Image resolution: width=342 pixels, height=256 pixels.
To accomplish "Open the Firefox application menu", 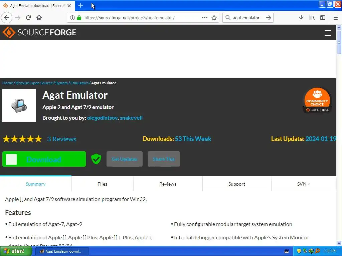I will pos(336,18).
